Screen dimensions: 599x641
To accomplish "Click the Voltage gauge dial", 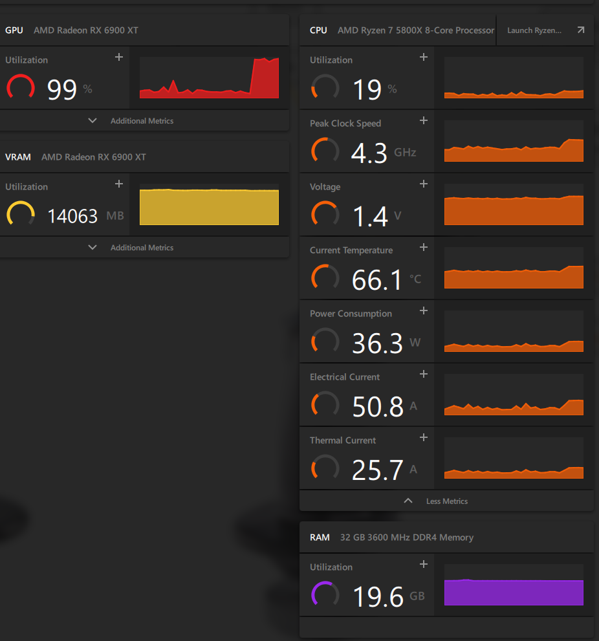I will pos(325,214).
